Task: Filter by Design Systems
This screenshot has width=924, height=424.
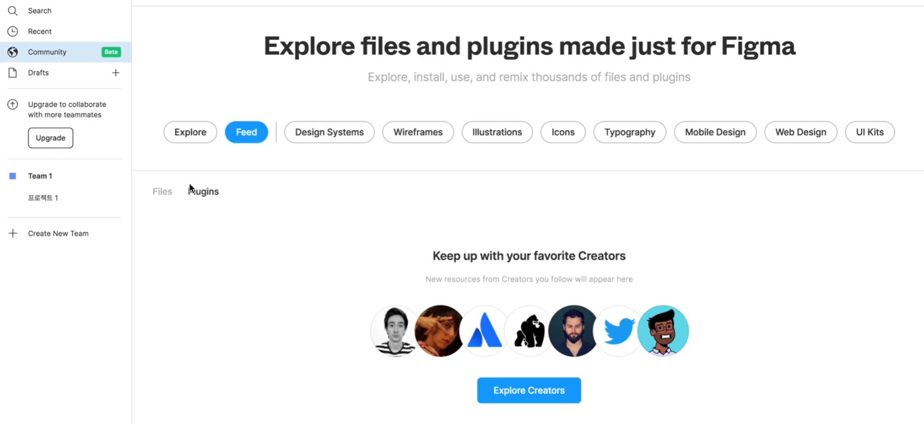Action: click(x=329, y=132)
